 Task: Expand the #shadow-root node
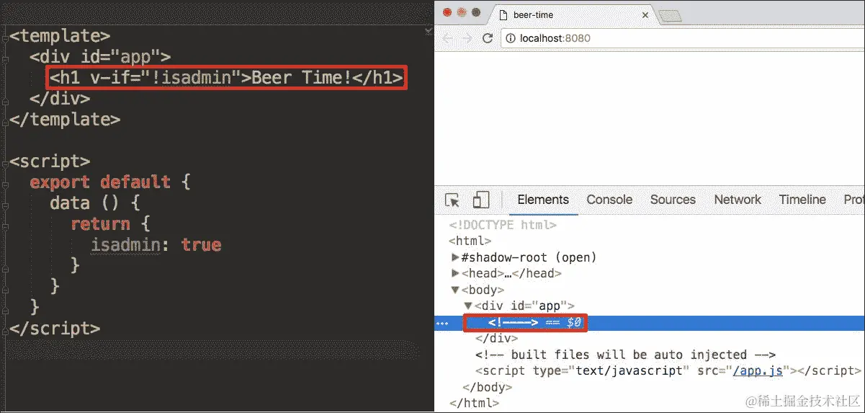point(455,257)
